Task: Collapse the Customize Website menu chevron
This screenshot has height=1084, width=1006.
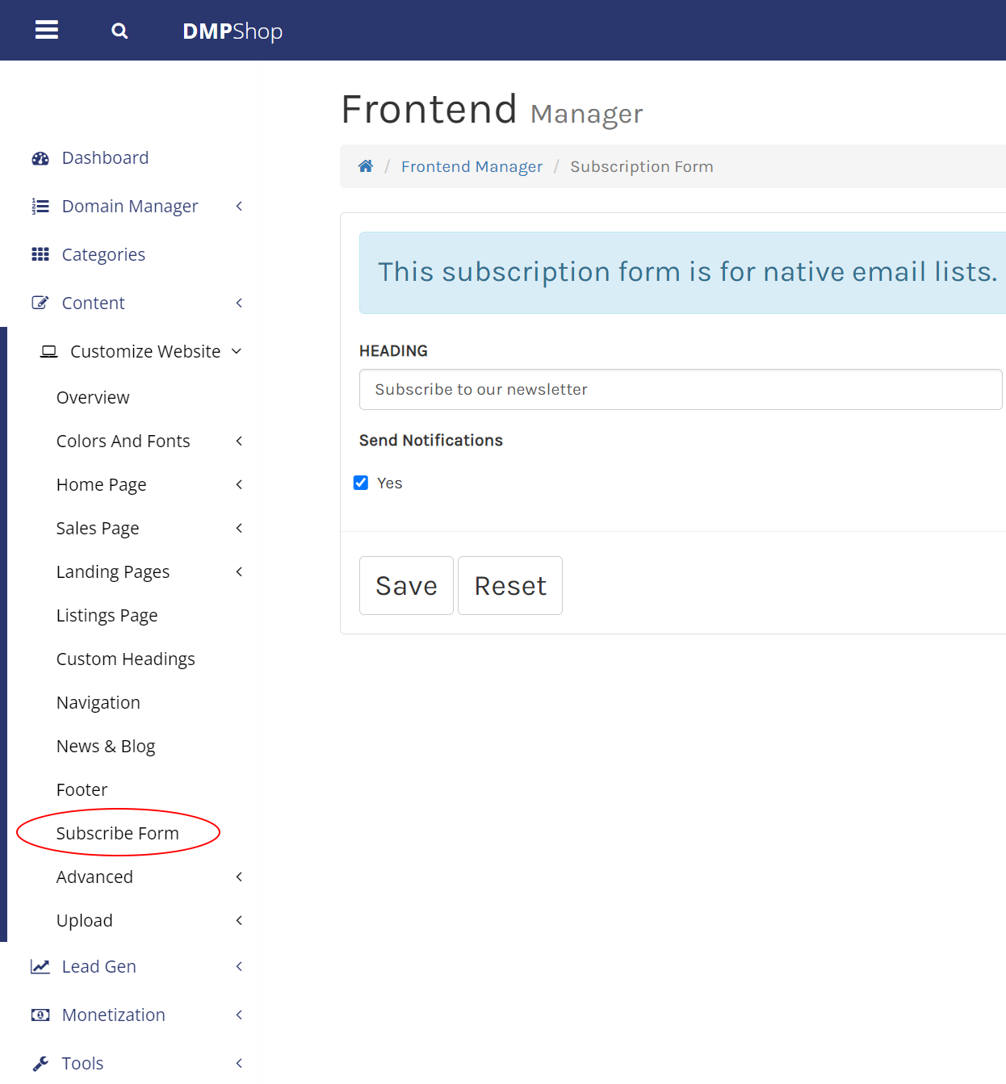Action: (237, 351)
